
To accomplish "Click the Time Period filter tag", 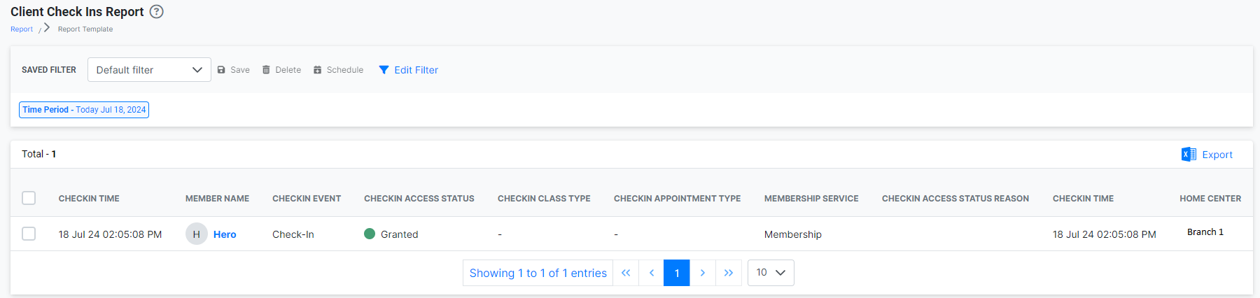I will pyautogui.click(x=84, y=110).
